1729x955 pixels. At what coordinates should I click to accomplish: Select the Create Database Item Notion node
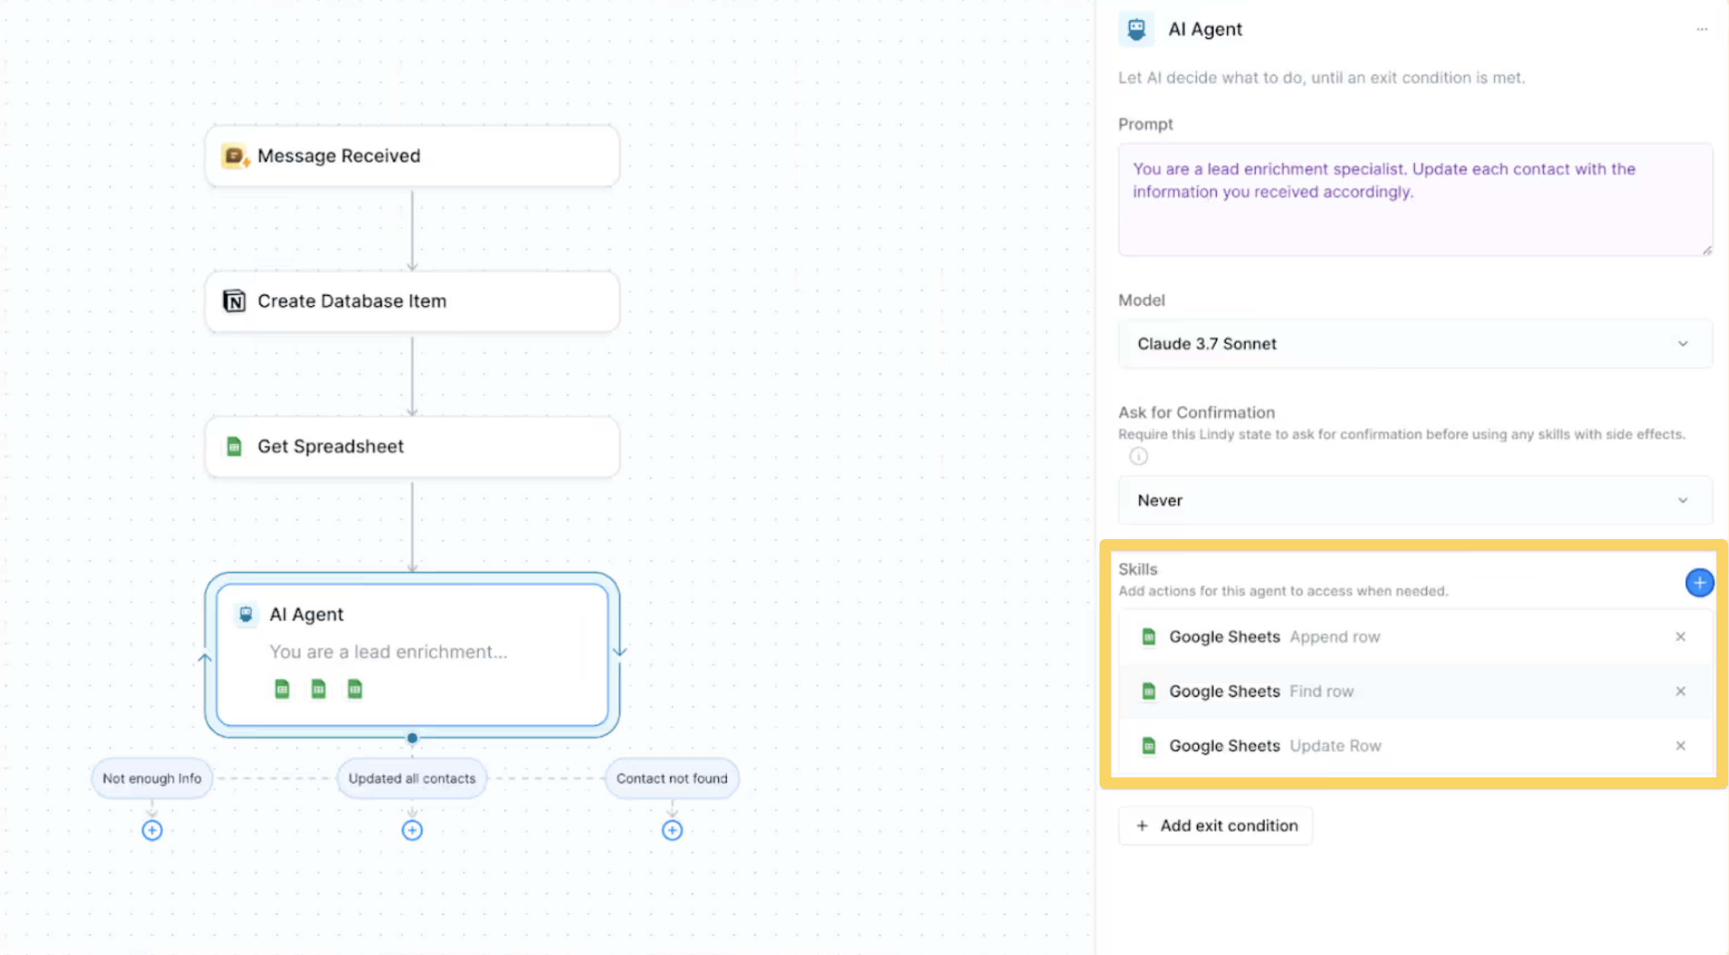pos(412,301)
